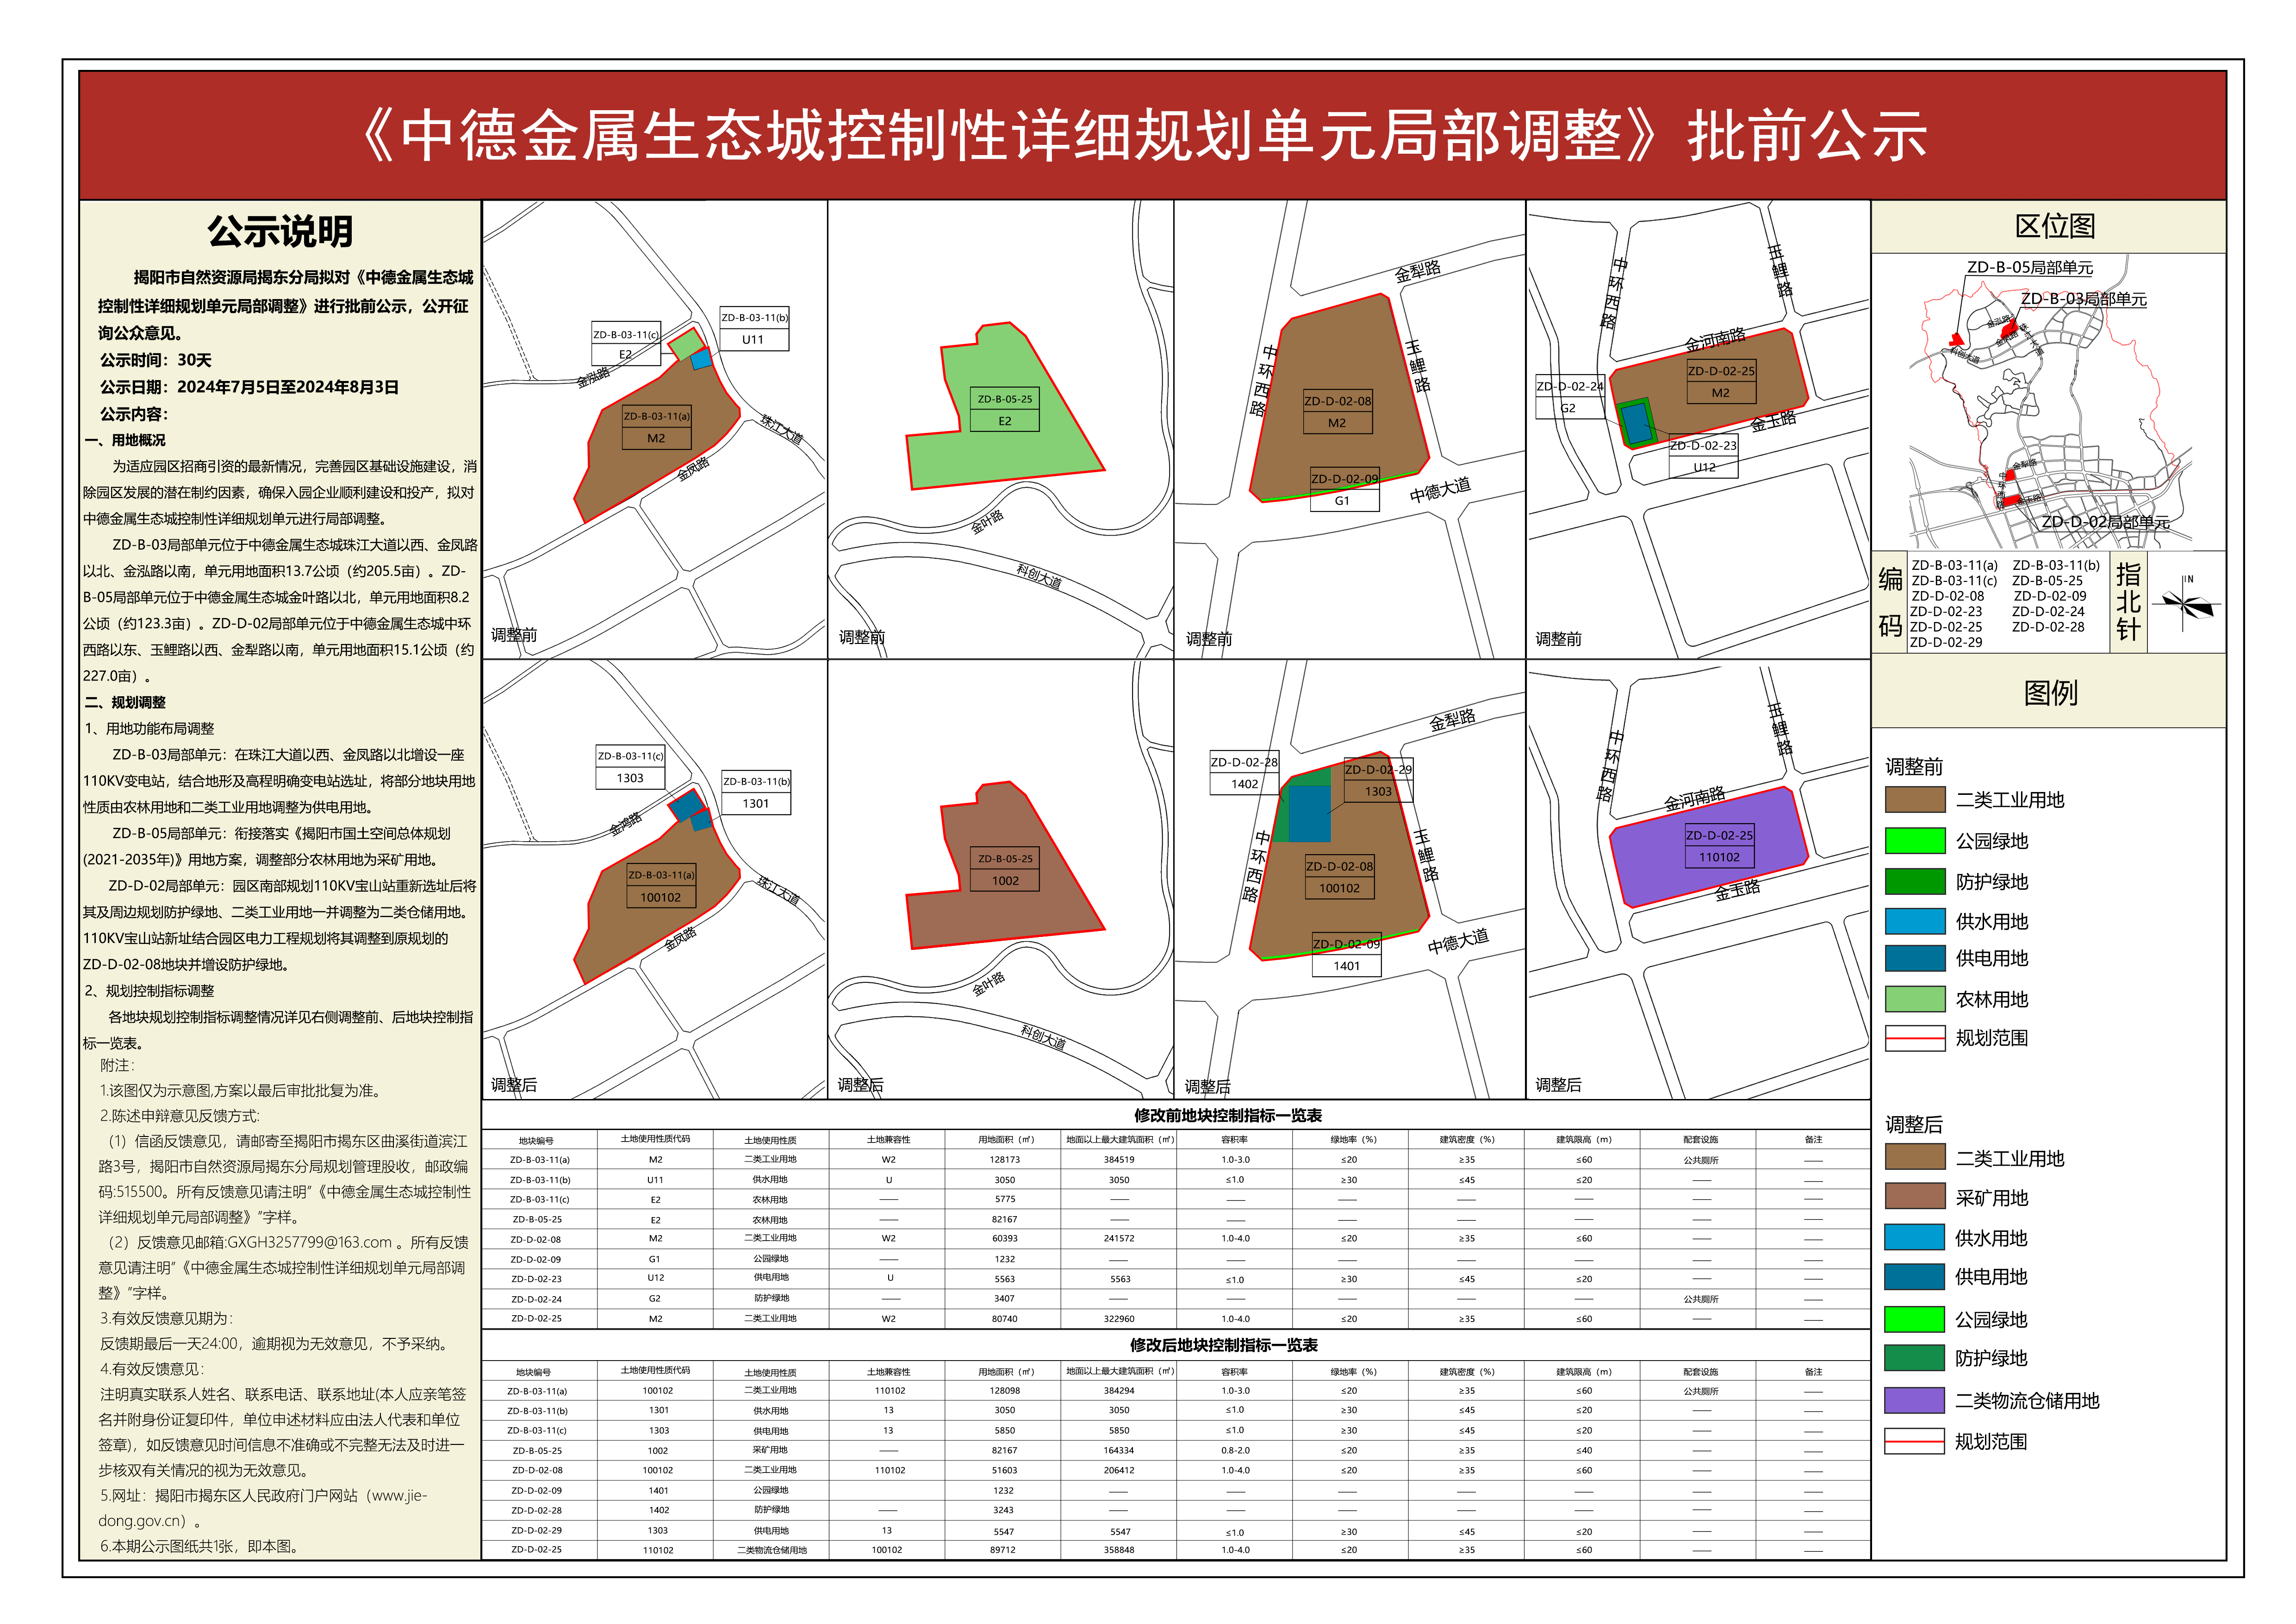Click the 164334 cell in after table
Image resolution: width=2296 pixels, height=1624 pixels.
(1118, 1450)
